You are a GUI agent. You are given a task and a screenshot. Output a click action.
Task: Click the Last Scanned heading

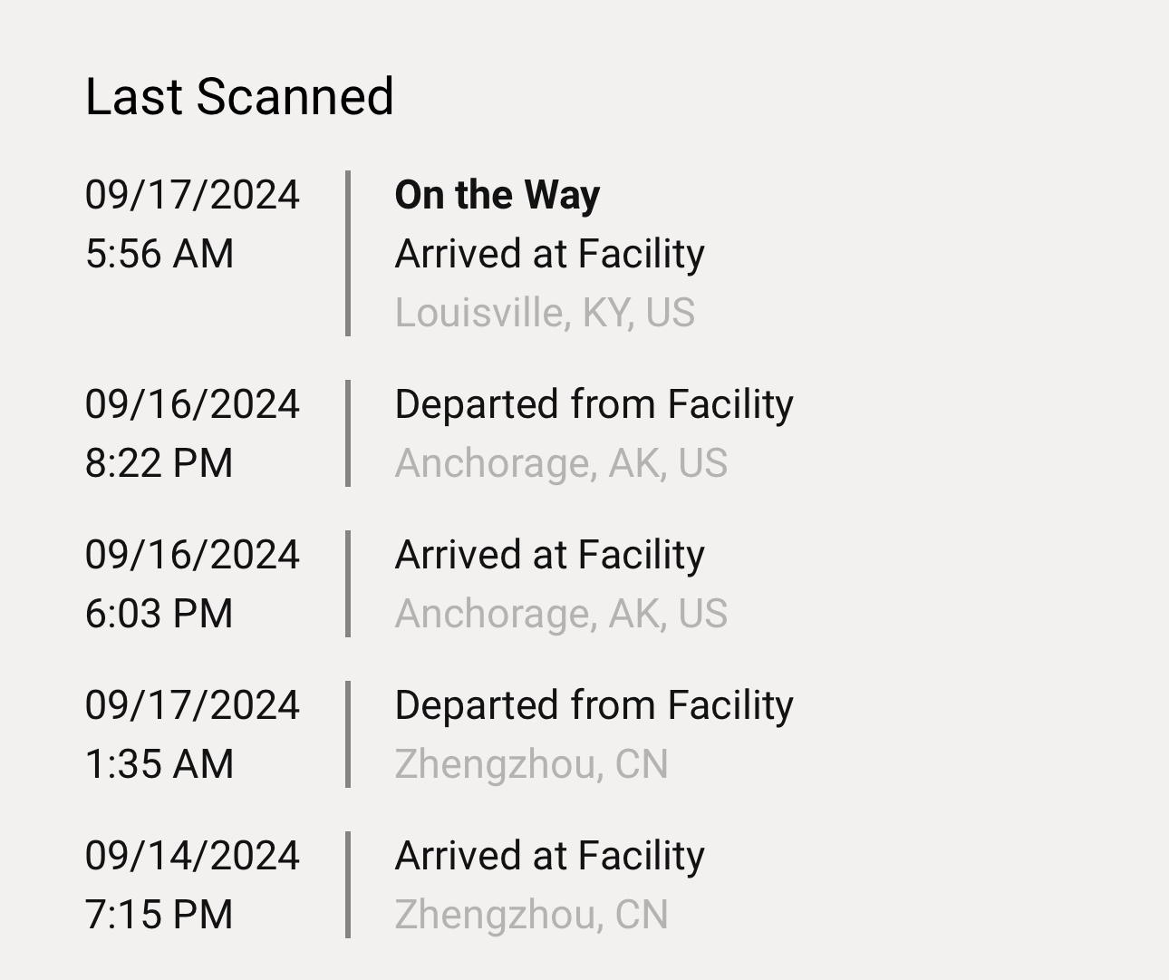coord(239,96)
